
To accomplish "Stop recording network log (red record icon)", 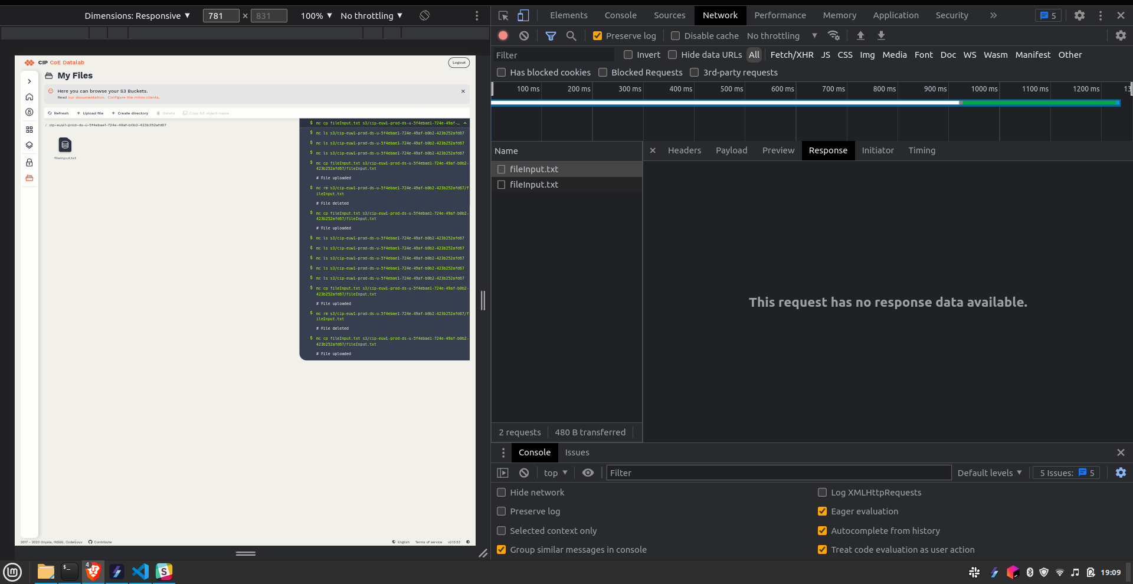I will coord(503,35).
